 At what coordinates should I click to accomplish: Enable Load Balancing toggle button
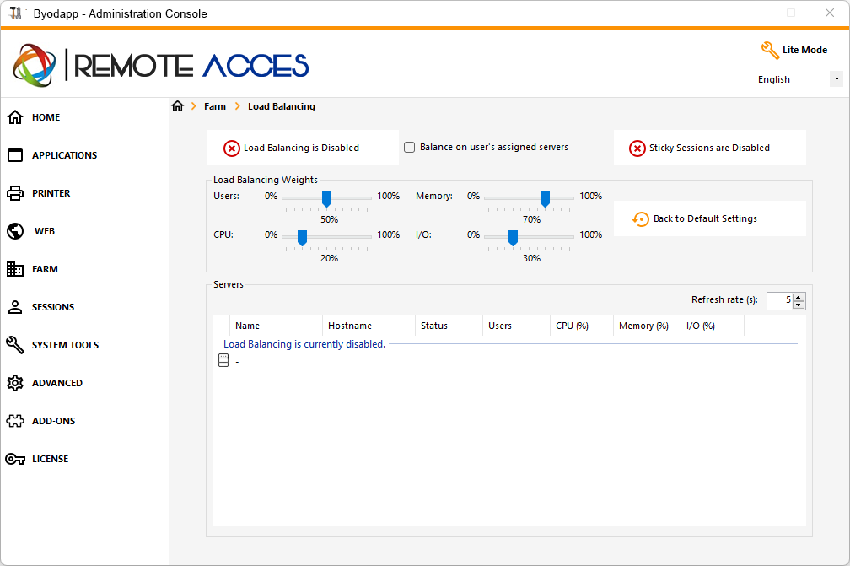(x=303, y=148)
